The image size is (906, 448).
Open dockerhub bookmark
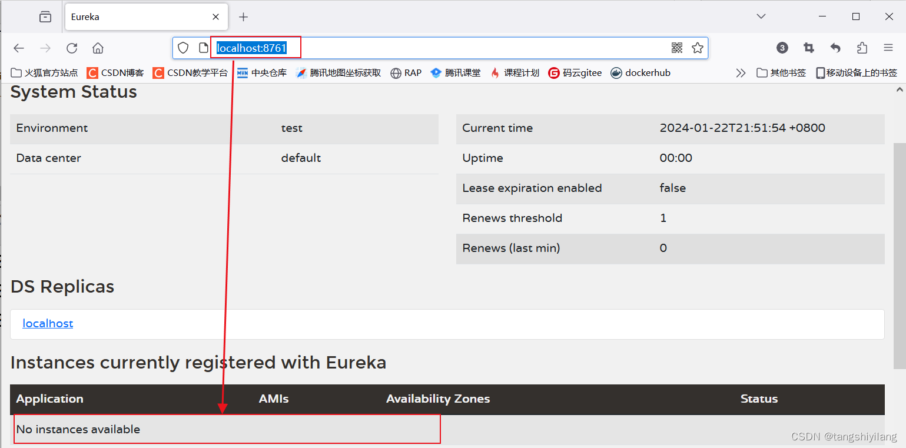click(x=640, y=73)
